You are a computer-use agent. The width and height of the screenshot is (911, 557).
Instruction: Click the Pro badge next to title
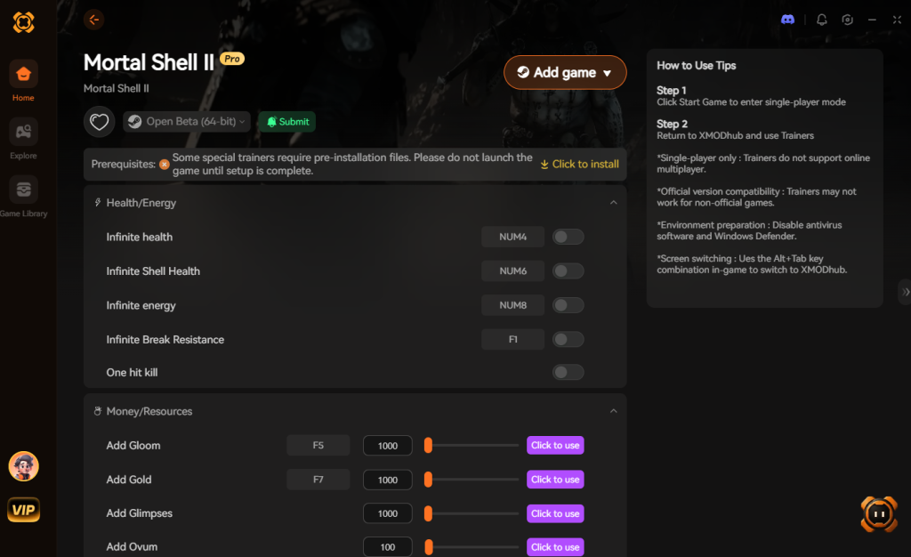tap(232, 59)
